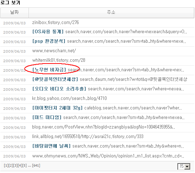
Task: Open the [아이팟터치 2세대 32g] keyword link
Action: click(57, 108)
